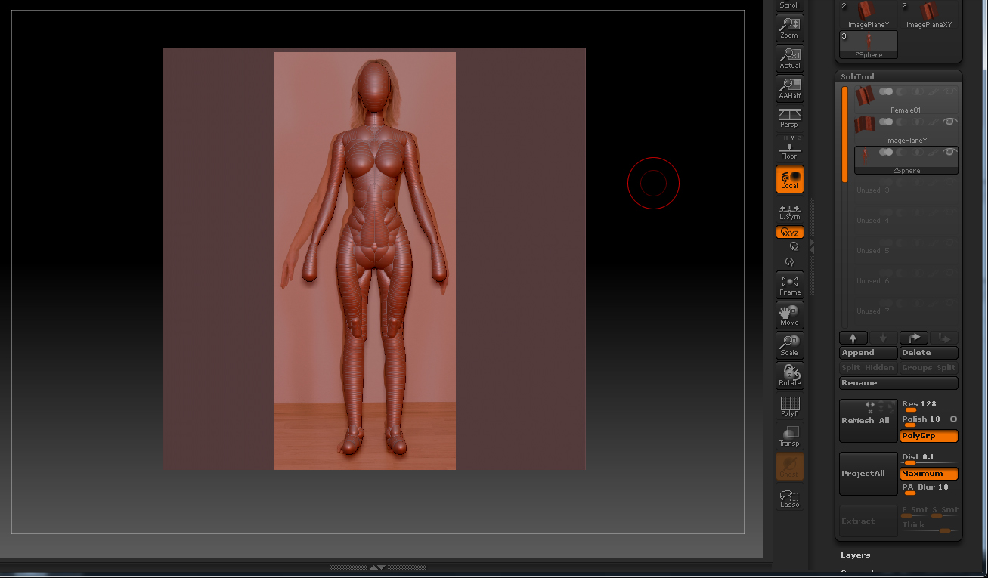Select the Lasso selection icon
Viewport: 988px width, 578px height.
(x=789, y=498)
